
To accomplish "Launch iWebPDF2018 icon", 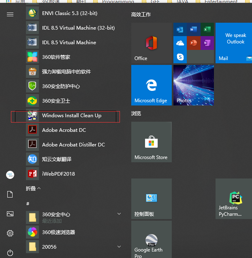I will [x=32, y=174].
